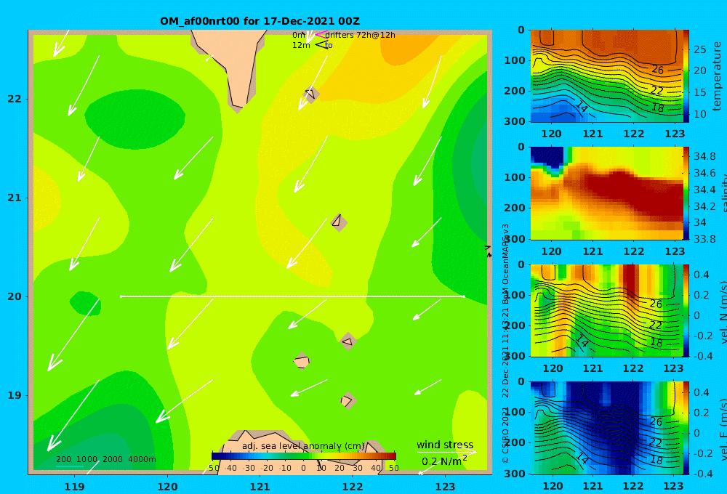
Task: Click depth label "300" of the salinity panel
Action: point(514,239)
